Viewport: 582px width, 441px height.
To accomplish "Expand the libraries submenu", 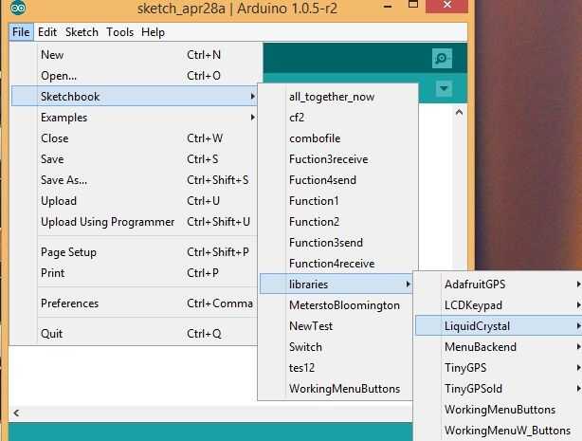I will pyautogui.click(x=336, y=284).
